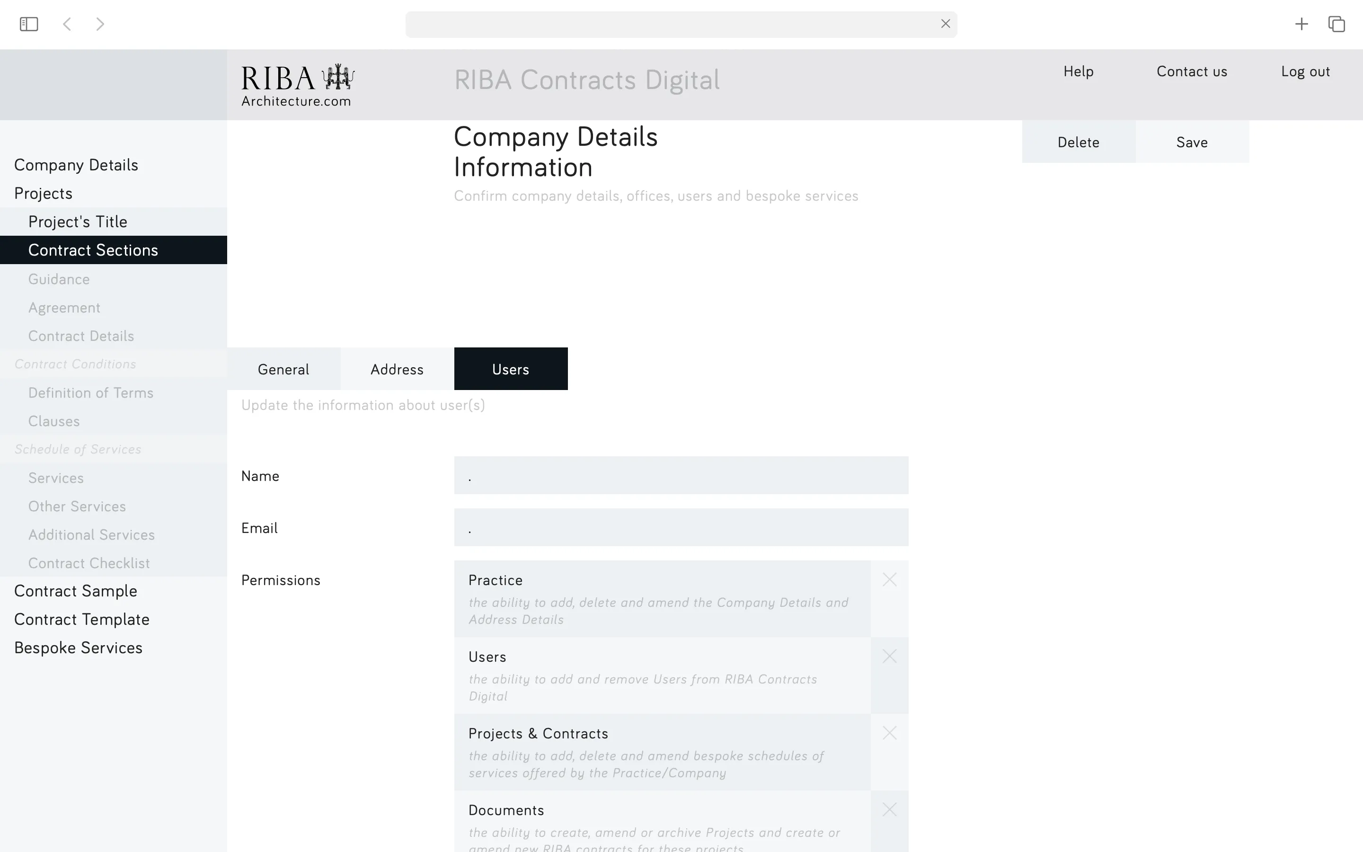1363x852 pixels.
Task: Open the browser sidebar panel
Action: pyautogui.click(x=28, y=24)
